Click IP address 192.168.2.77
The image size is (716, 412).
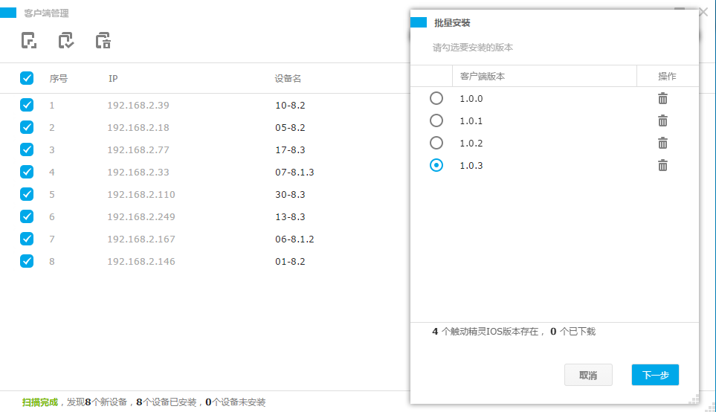138,149
